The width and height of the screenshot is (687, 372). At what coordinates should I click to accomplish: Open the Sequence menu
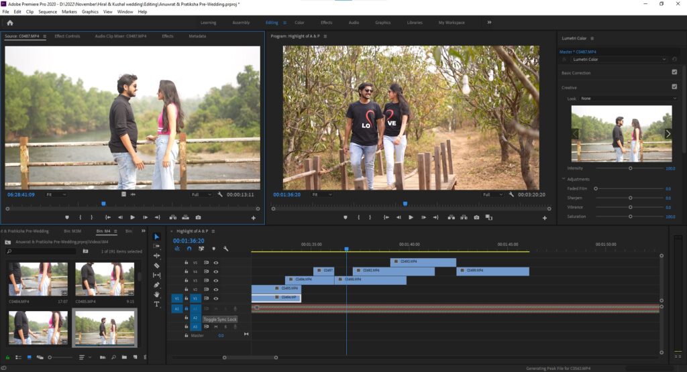(x=48, y=11)
